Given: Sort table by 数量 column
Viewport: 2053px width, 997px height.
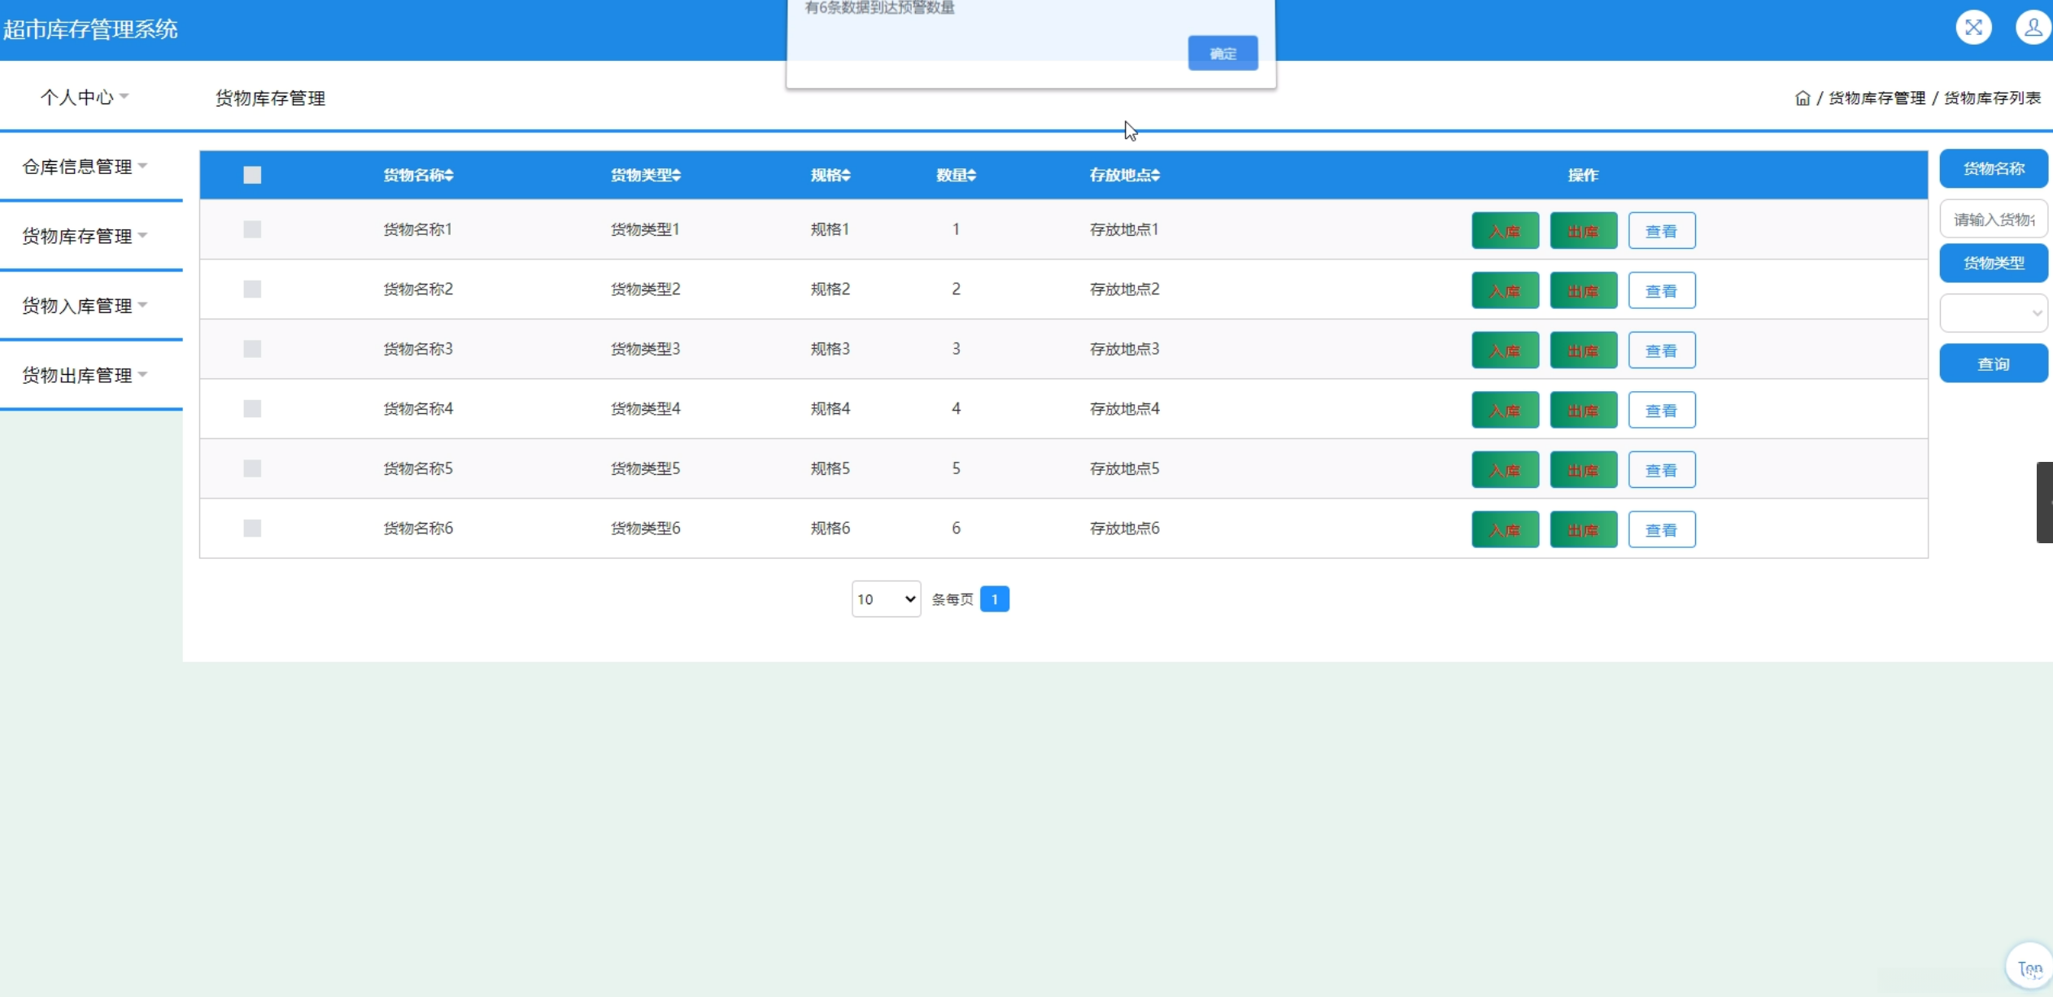Looking at the screenshot, I should (x=971, y=175).
